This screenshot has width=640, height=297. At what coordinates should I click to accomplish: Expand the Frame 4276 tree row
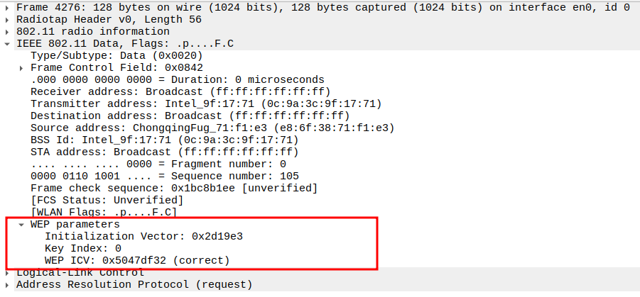[7, 7]
